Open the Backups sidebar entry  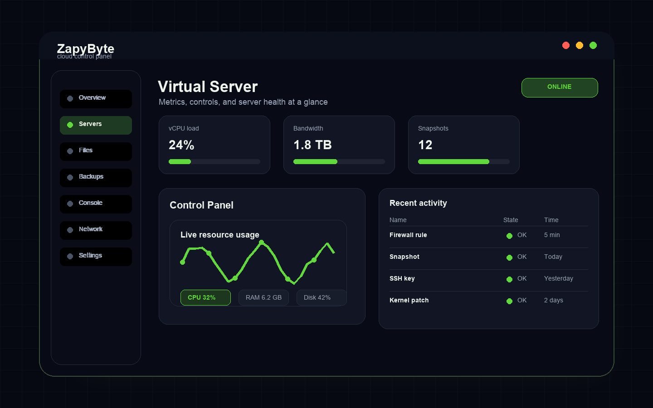(96, 178)
